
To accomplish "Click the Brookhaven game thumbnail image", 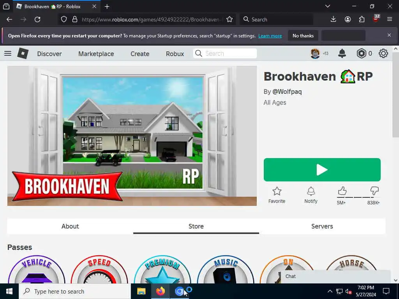I will [132, 136].
